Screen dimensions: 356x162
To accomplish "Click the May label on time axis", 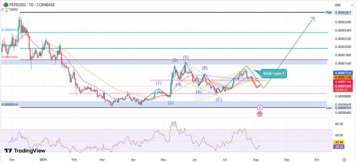I will click(x=164, y=160).
